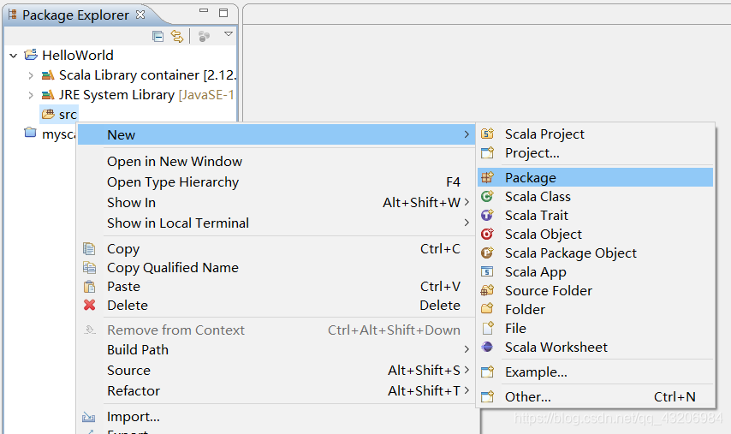Expand the Build Path submenu arrow

coord(467,349)
